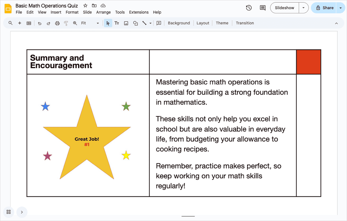Click the move to folder icon
This screenshot has height=221, width=347.
[x=94, y=5]
